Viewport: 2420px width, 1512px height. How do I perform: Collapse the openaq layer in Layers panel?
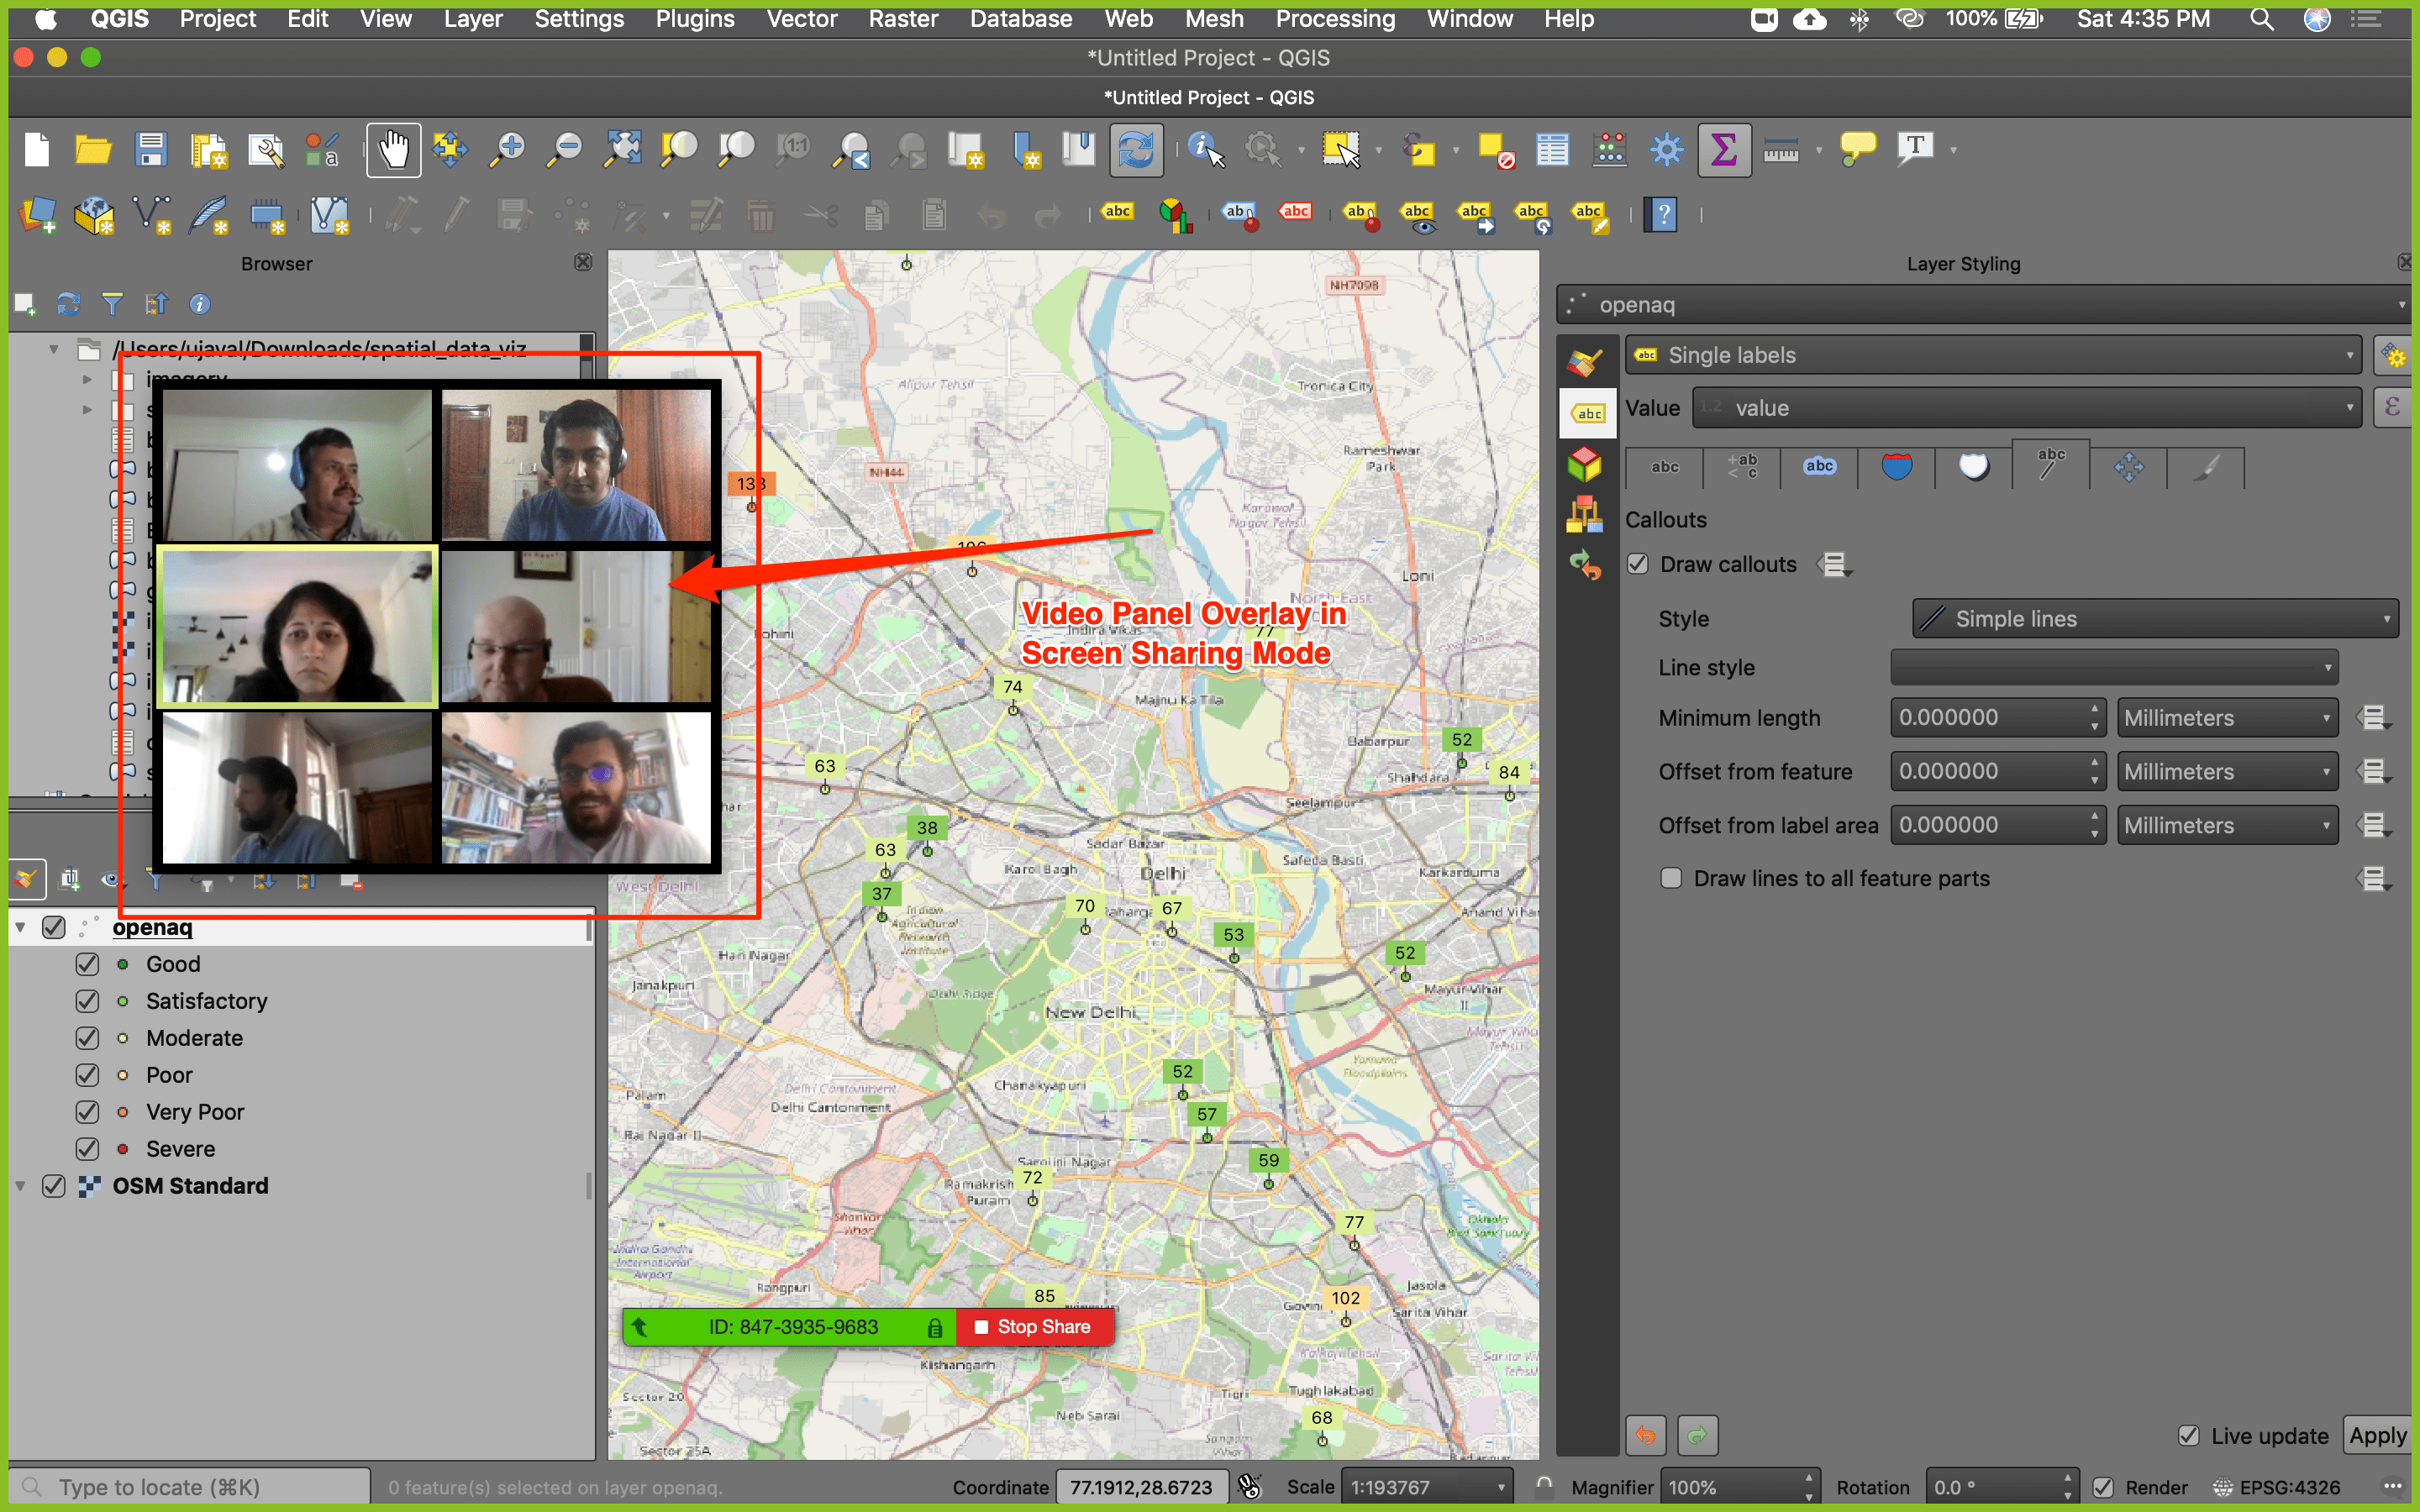click(20, 926)
